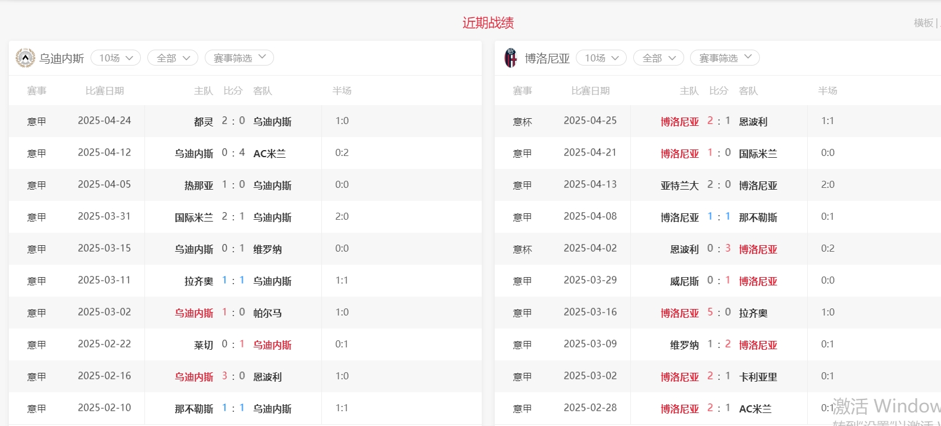Click AC米兰 in the 2025-04-12 match
This screenshot has height=426, width=941.
tap(269, 154)
